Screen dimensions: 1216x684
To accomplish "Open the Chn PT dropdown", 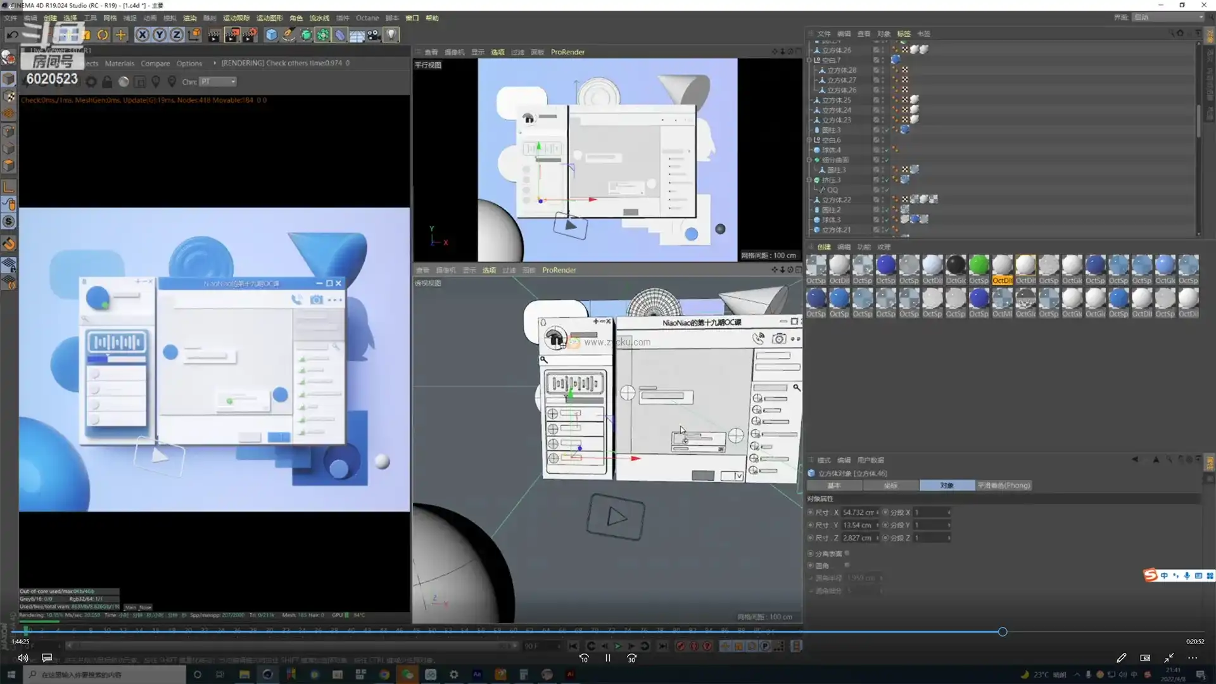I will 218,82.
